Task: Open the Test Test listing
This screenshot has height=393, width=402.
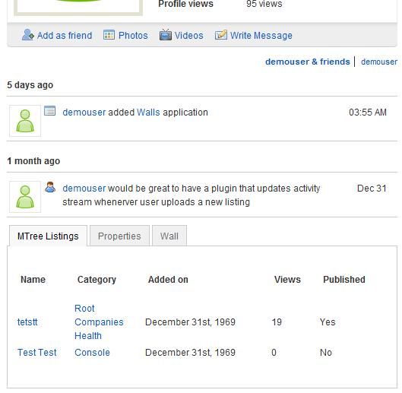Action: coord(37,353)
